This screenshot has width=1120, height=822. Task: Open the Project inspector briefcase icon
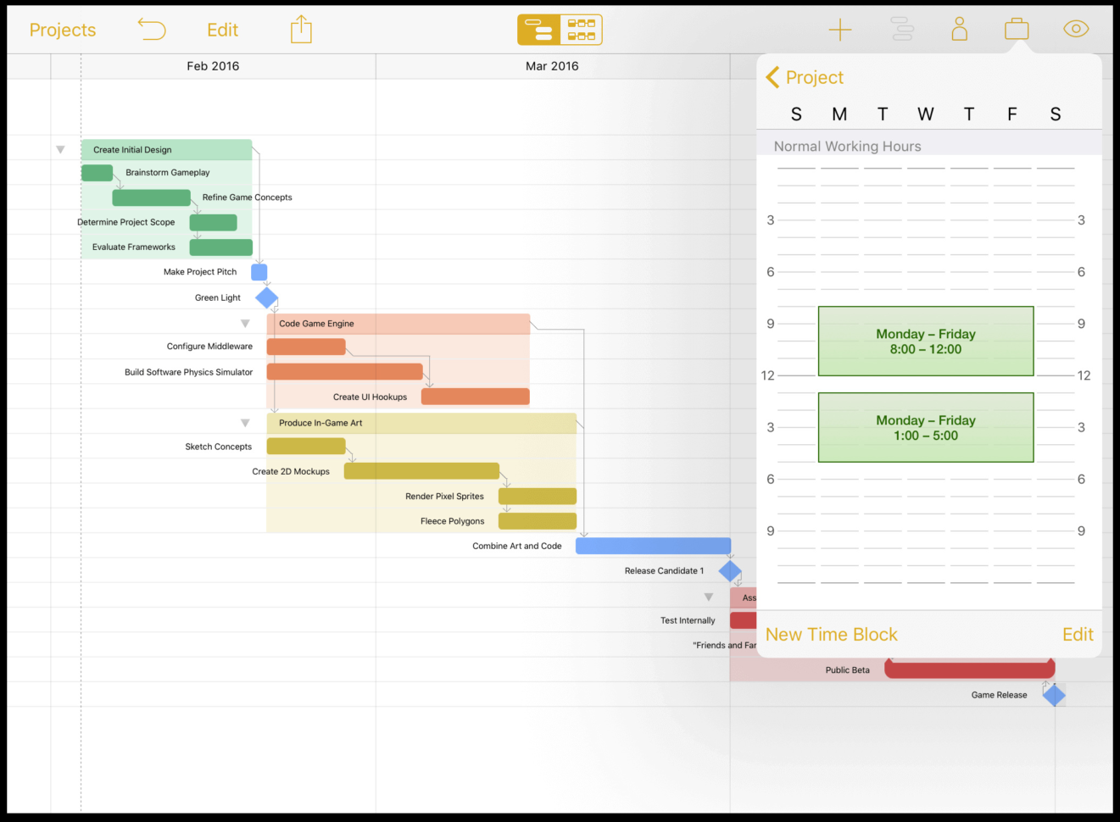(x=1017, y=28)
